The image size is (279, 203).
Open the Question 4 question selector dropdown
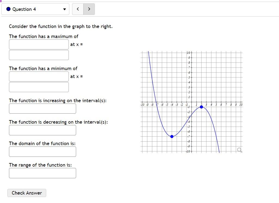click(35, 9)
